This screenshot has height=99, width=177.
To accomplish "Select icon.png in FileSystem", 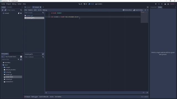I will coord(8,72).
